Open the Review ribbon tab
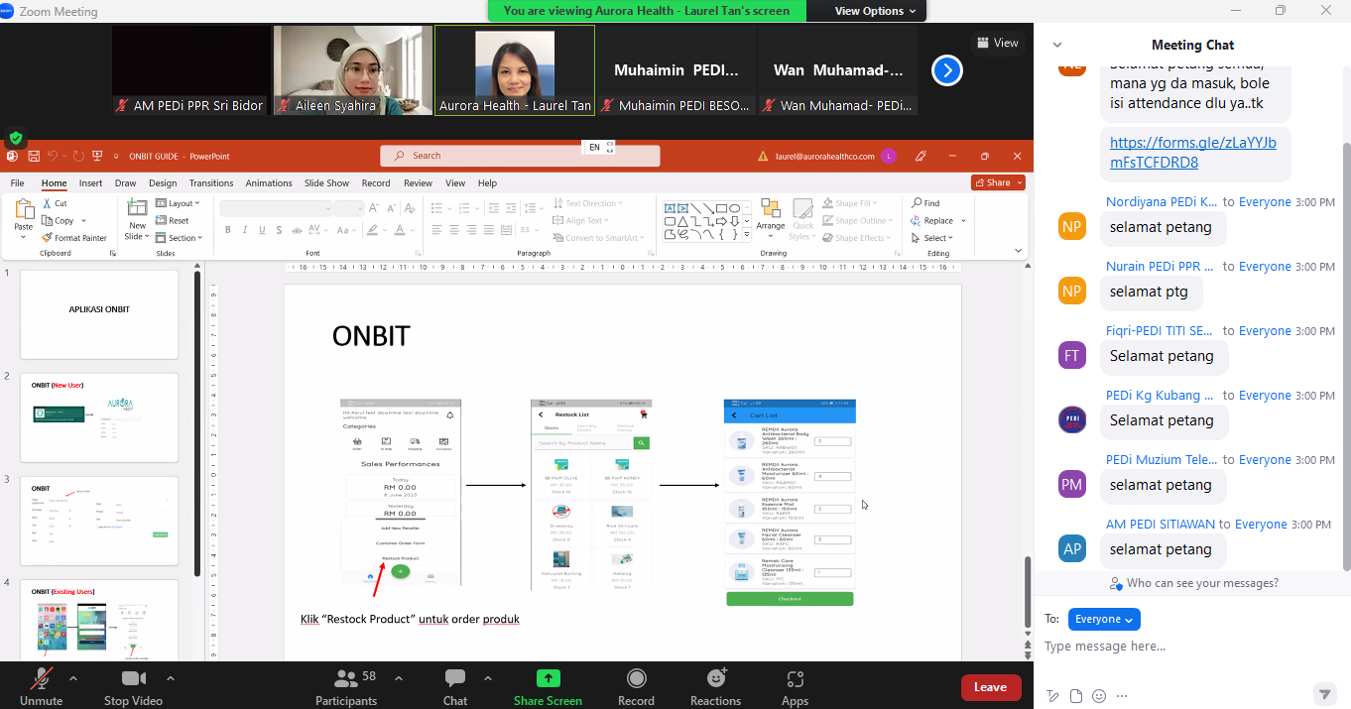The image size is (1351, 709). point(418,183)
